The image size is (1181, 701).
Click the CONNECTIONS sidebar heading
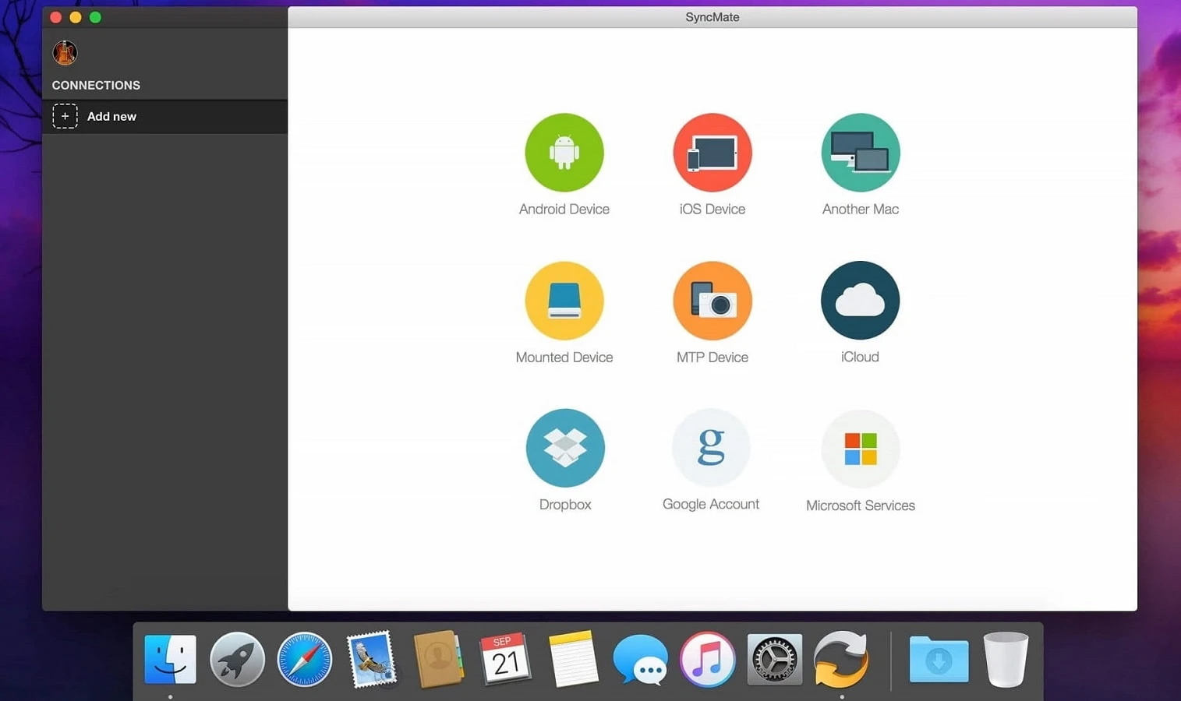click(95, 85)
